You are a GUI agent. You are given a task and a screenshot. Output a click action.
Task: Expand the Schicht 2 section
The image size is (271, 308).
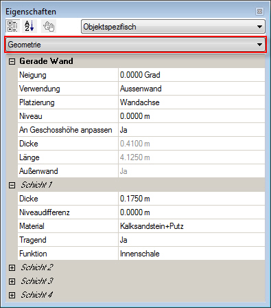coord(12,267)
